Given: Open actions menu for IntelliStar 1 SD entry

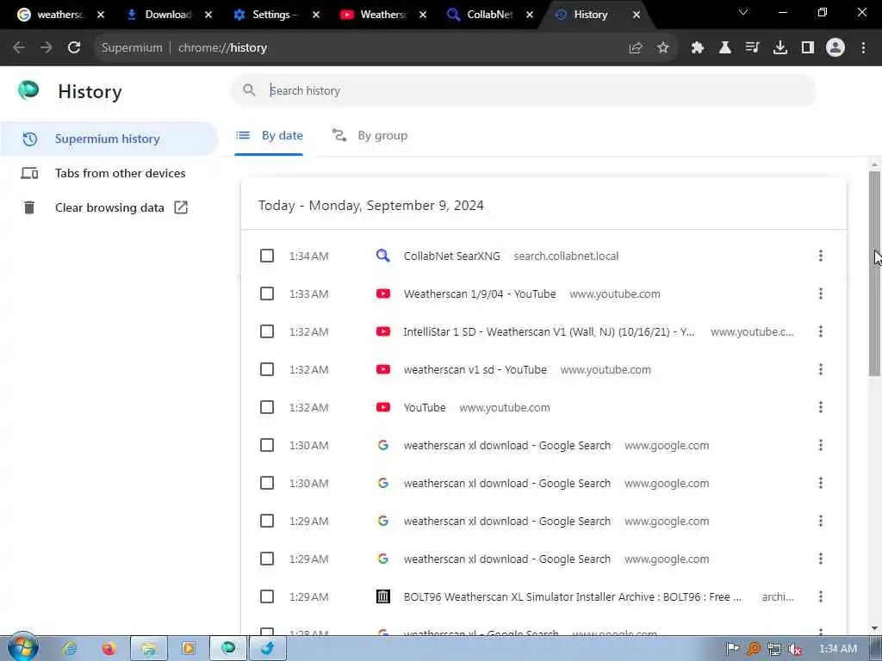Looking at the screenshot, I should click(821, 331).
